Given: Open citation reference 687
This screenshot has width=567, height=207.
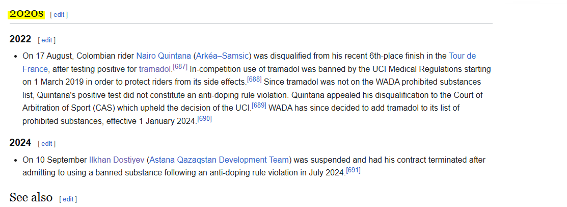Looking at the screenshot, I should (180, 67).
